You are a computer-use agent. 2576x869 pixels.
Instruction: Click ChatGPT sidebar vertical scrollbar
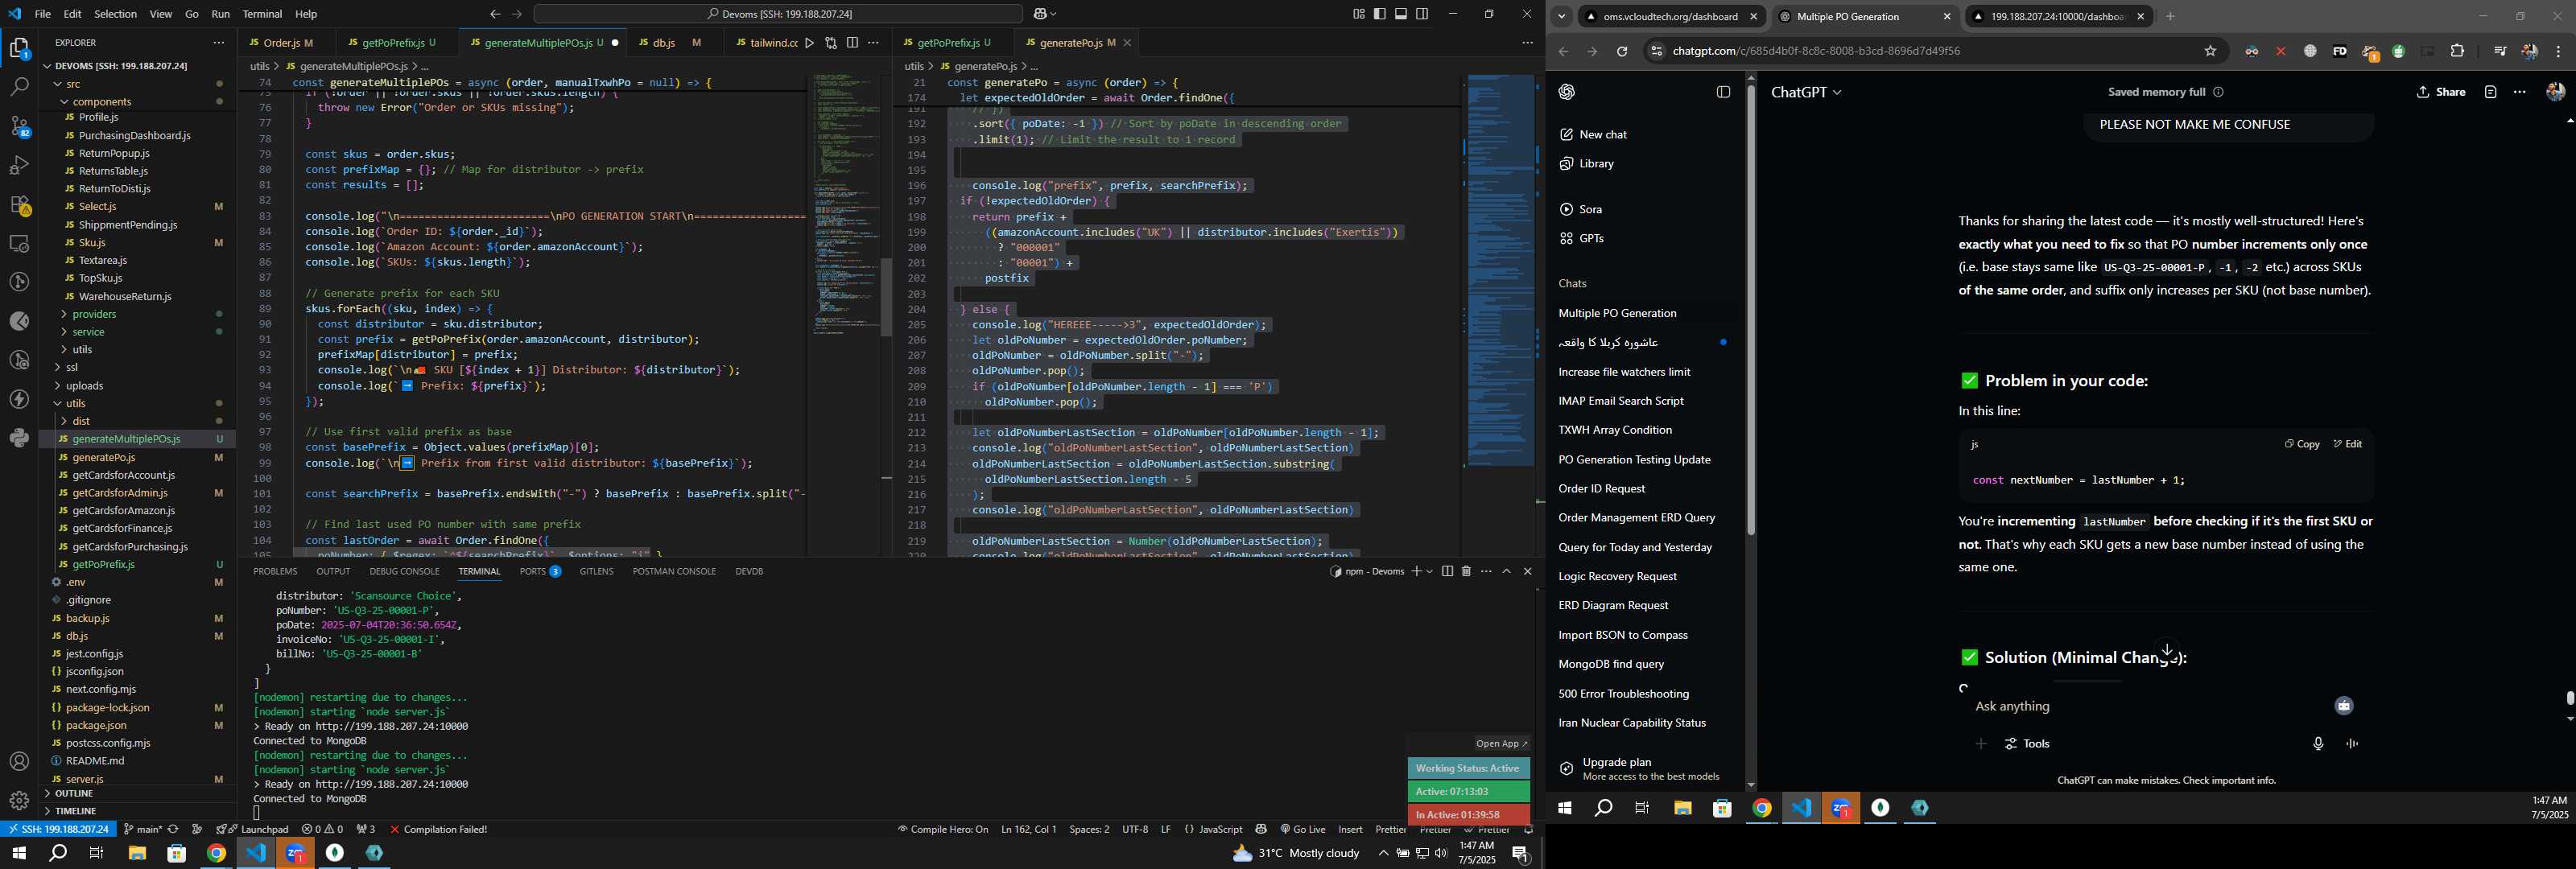coord(1750,310)
